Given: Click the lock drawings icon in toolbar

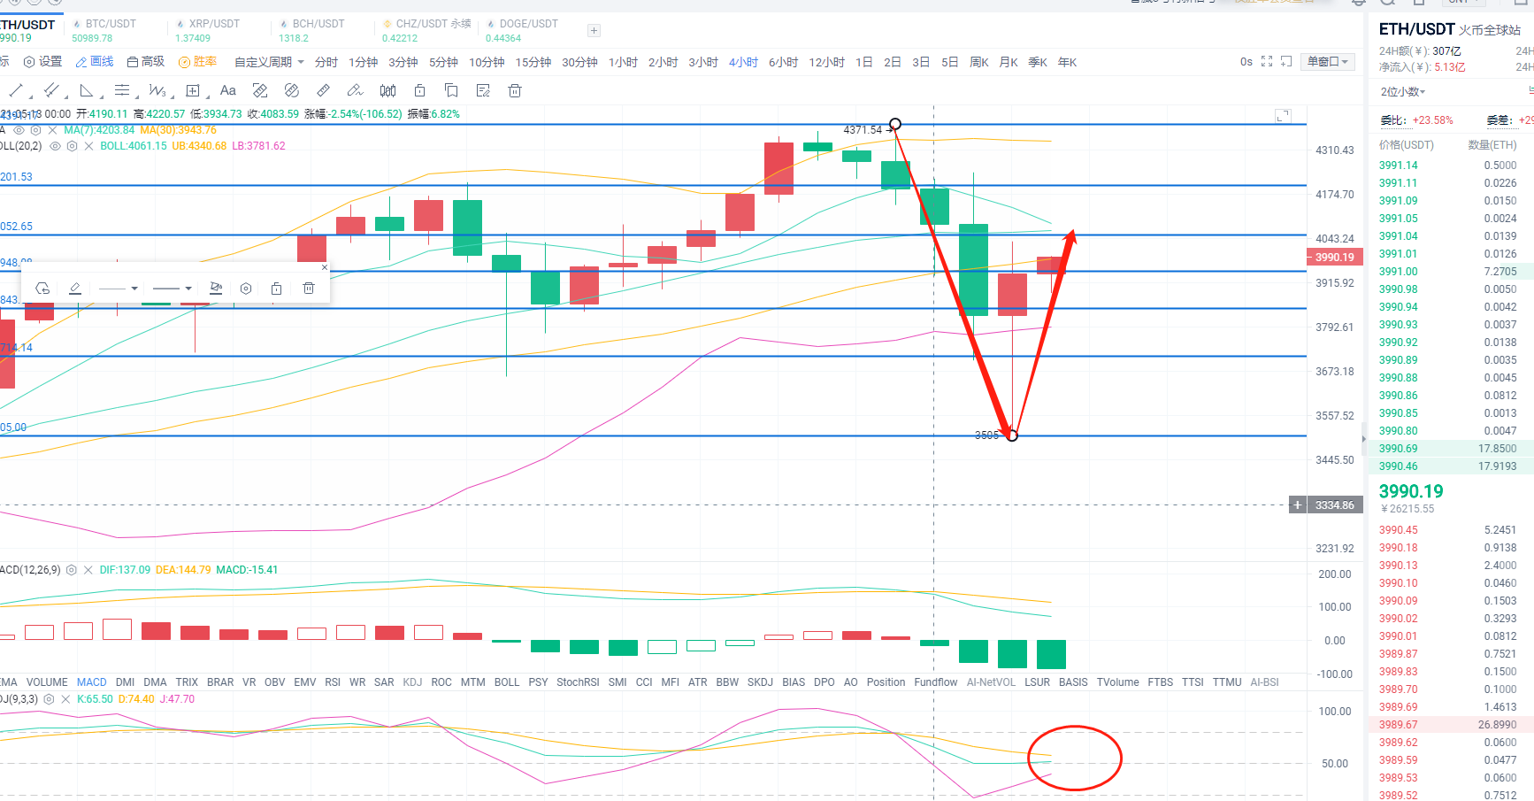Looking at the screenshot, I should pos(420,90).
